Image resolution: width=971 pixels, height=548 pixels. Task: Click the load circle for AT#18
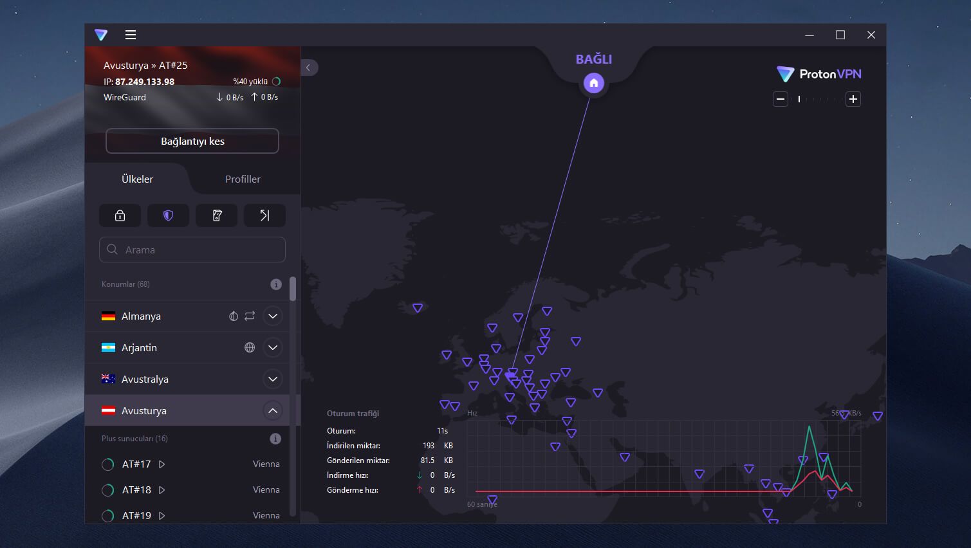pos(108,490)
